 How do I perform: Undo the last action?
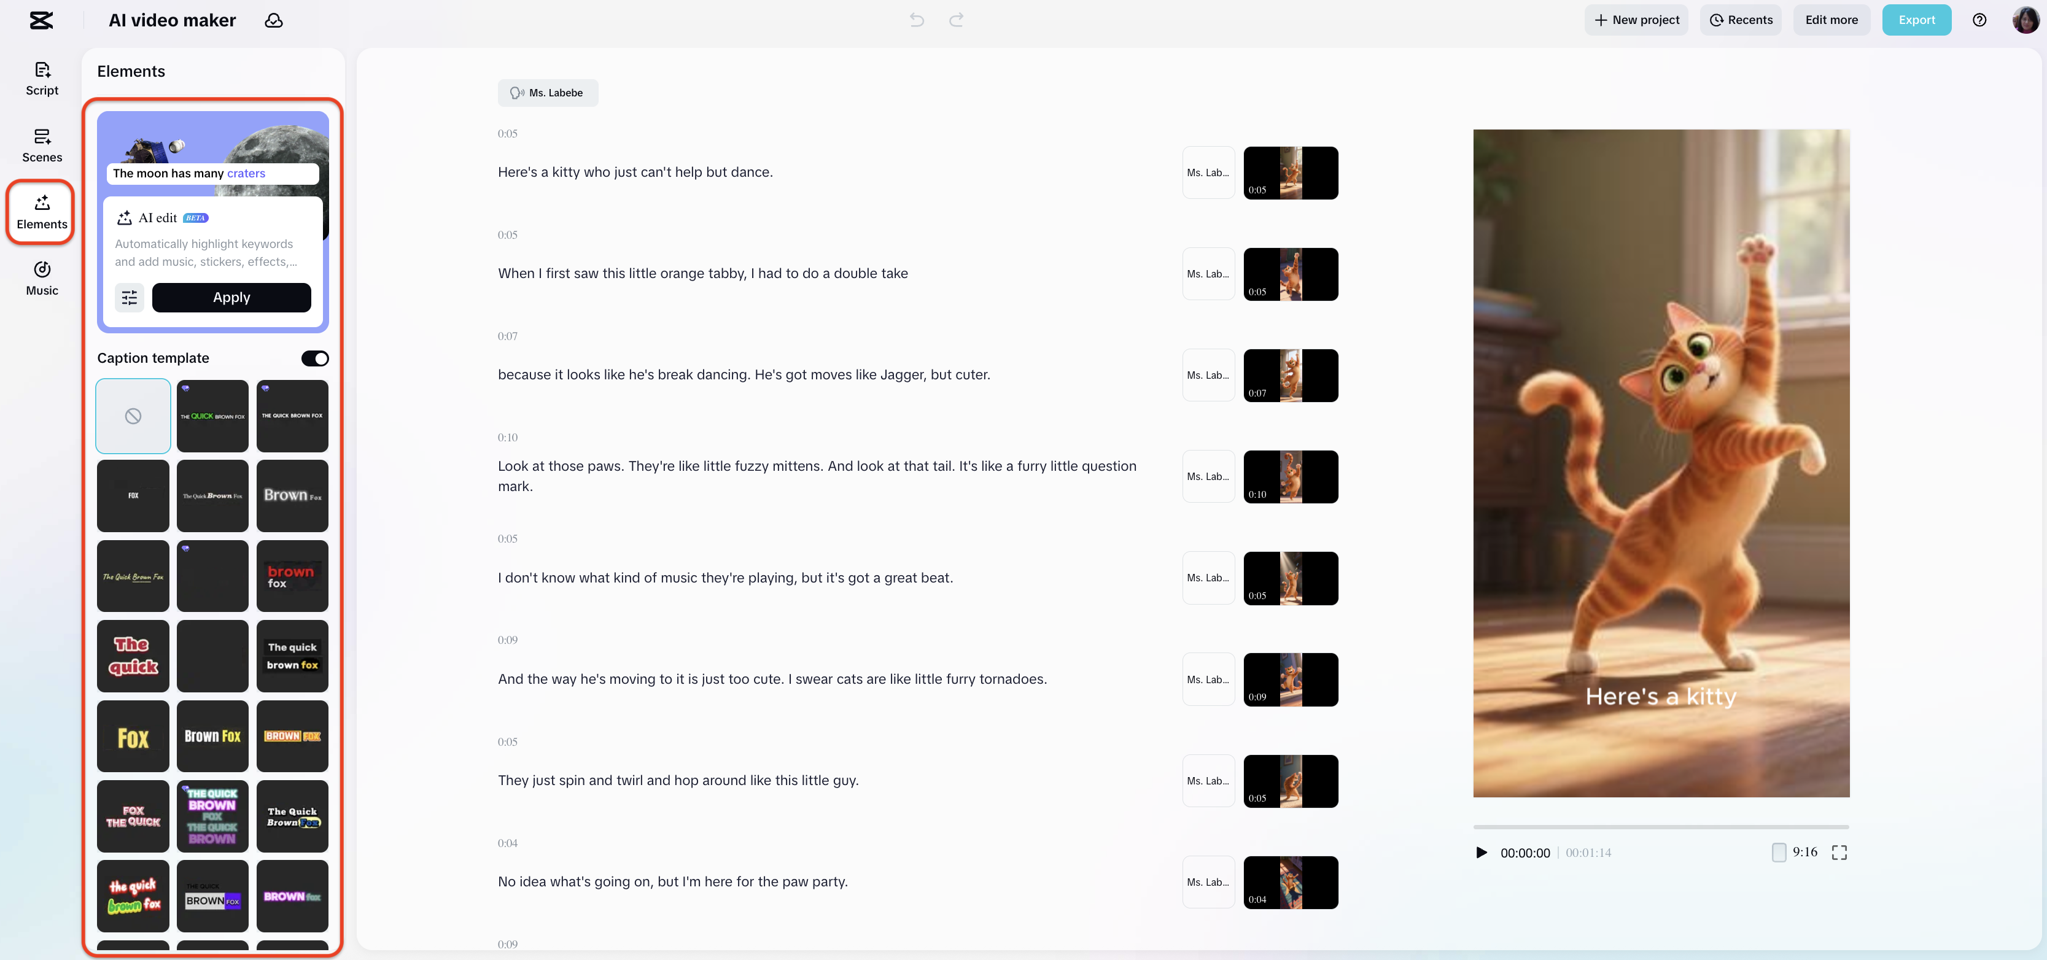tap(916, 20)
